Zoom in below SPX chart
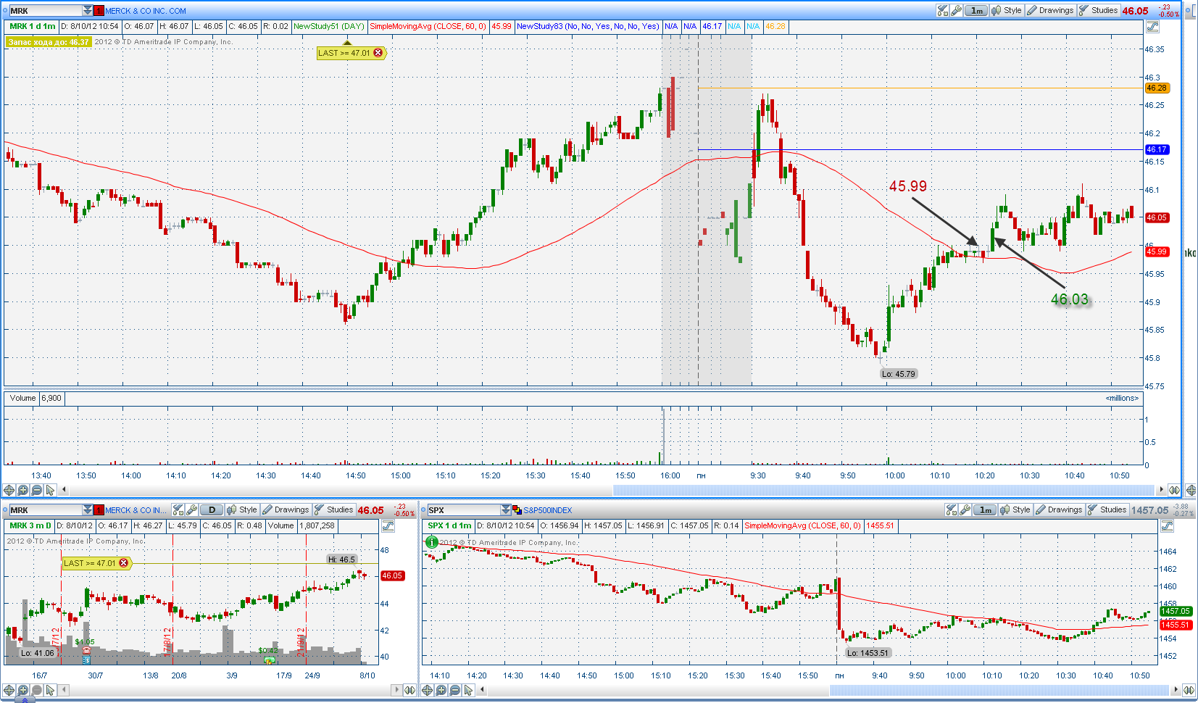The height and width of the screenshot is (703, 1198). (x=441, y=690)
